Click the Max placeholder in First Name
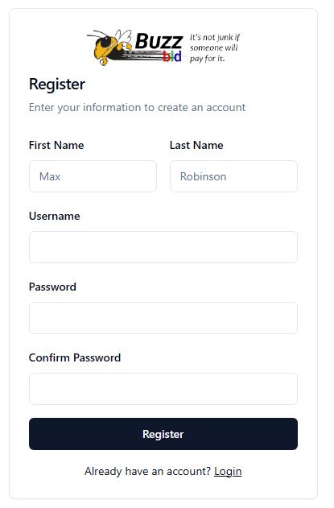Viewport: 334px width, 508px height. click(x=50, y=176)
